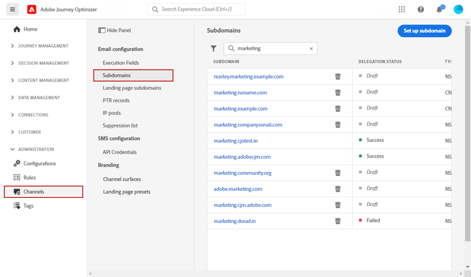Open the hamburger navigation menu
471x277 pixels.
pos(13,9)
